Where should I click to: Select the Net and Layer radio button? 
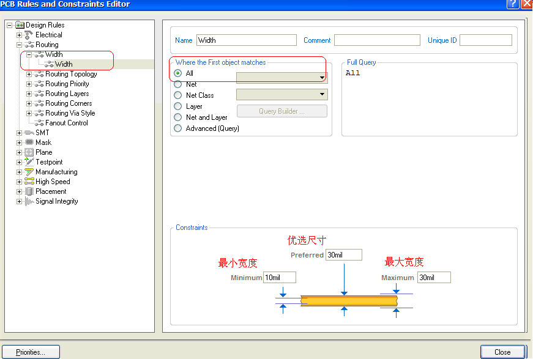(x=178, y=117)
